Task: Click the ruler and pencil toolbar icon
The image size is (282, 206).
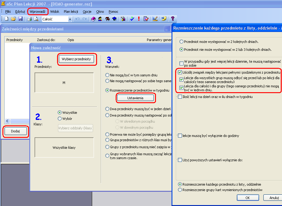Action: [x=155, y=19]
